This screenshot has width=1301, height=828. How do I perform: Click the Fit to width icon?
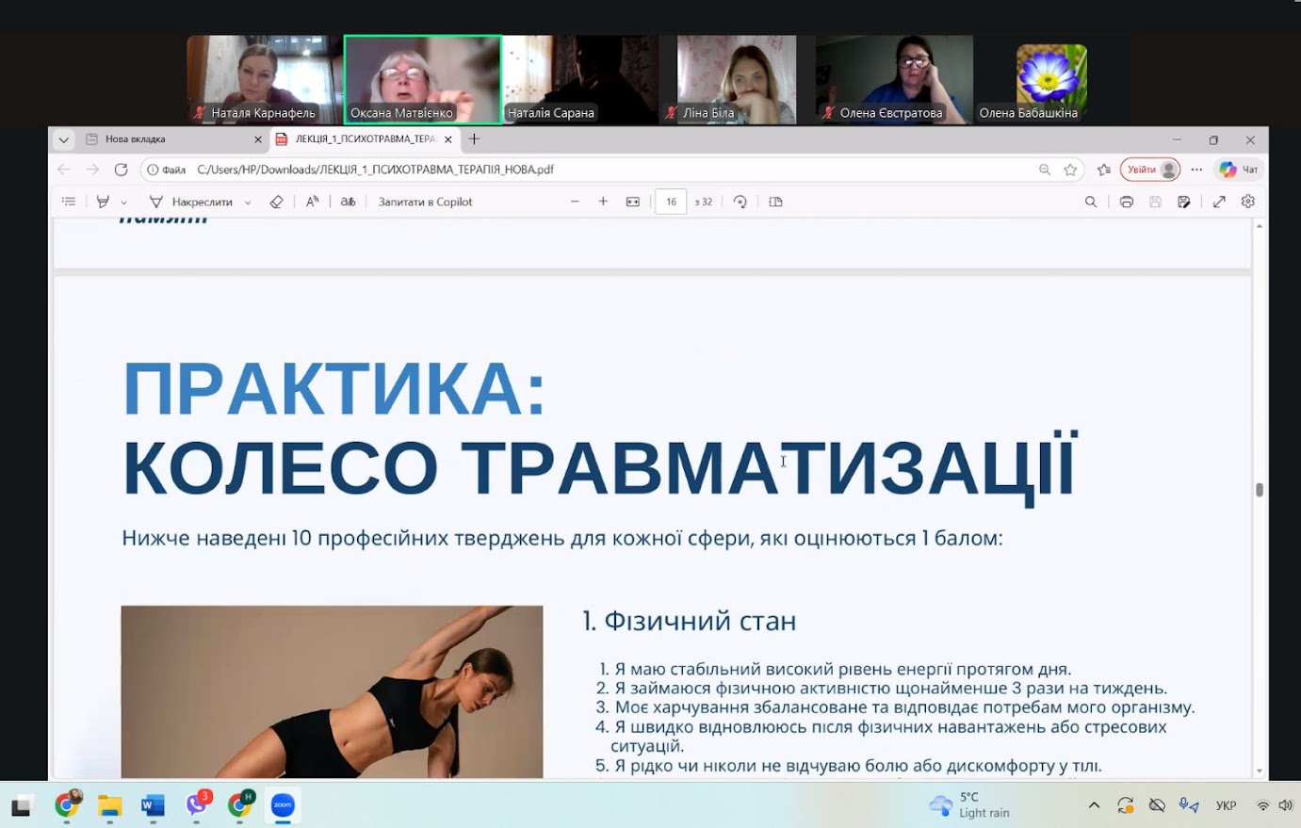pyautogui.click(x=633, y=202)
